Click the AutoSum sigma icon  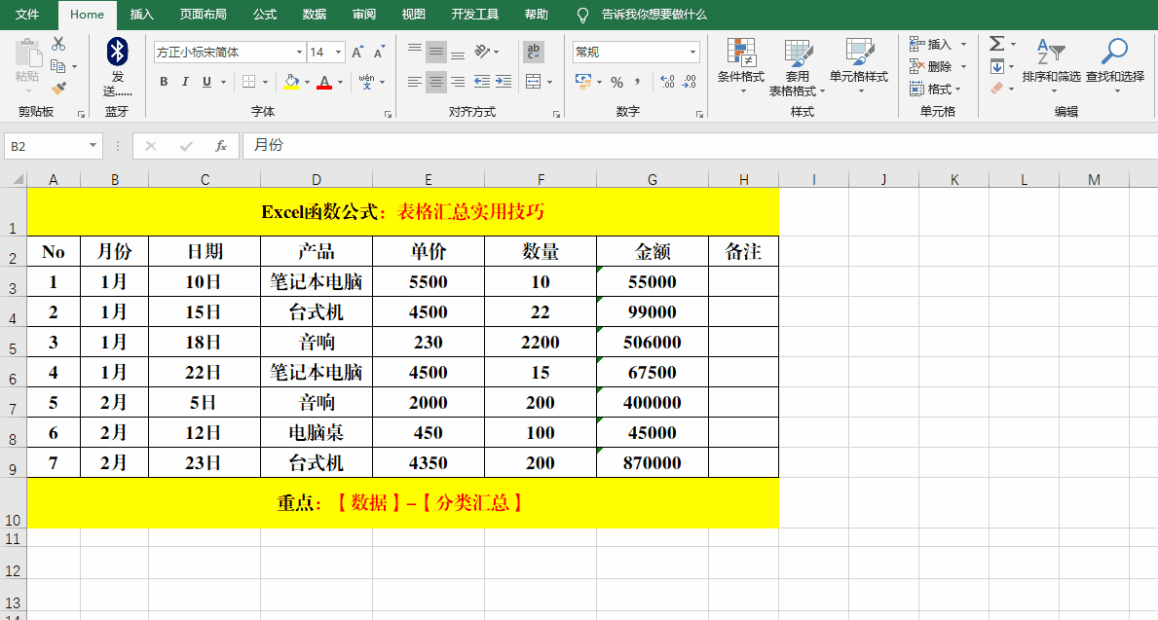pos(997,45)
